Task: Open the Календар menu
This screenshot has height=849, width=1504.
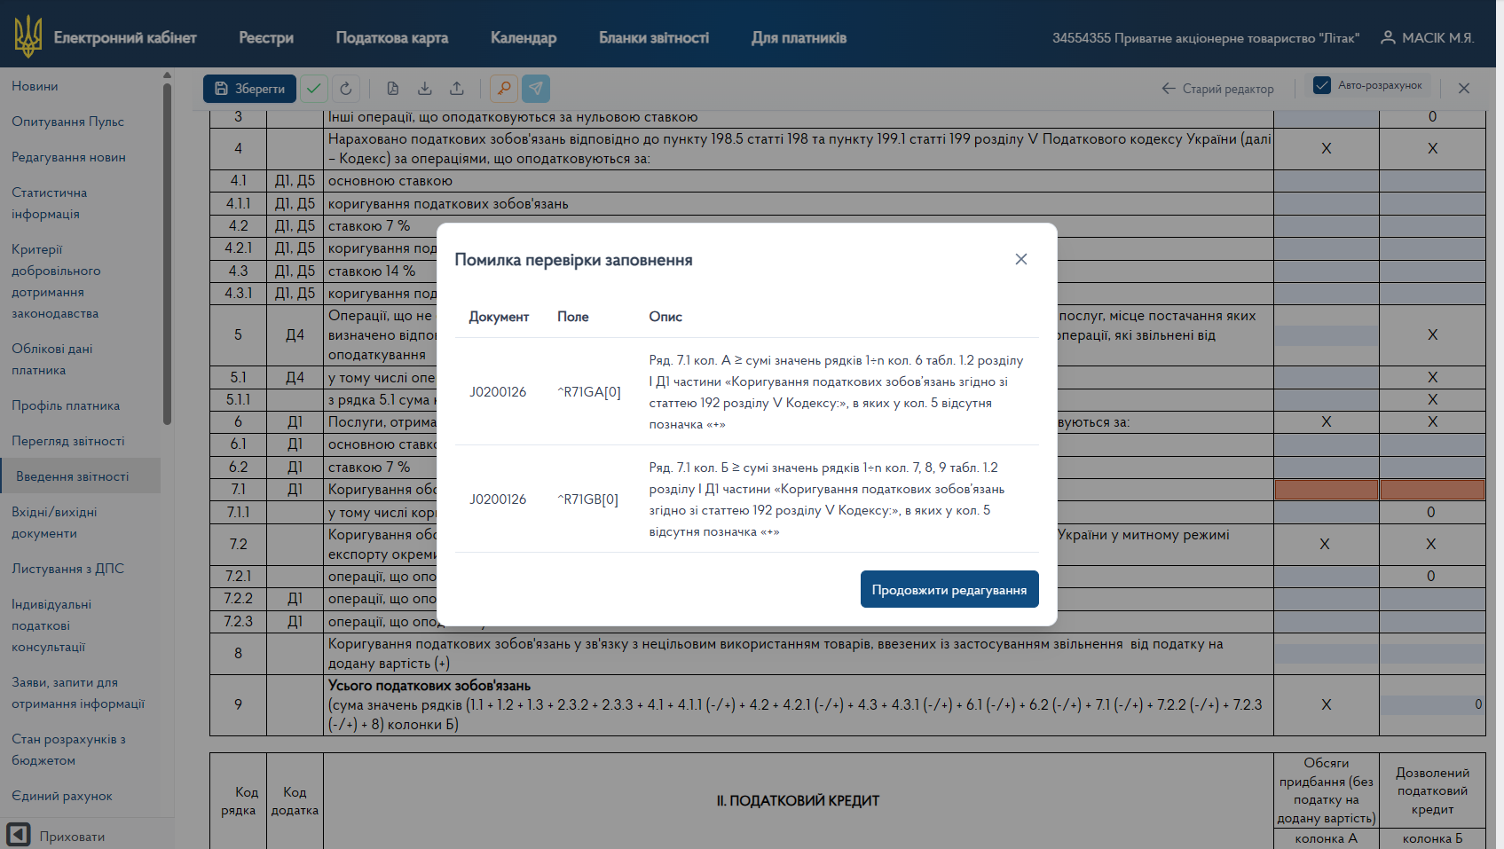Action: 524,37
